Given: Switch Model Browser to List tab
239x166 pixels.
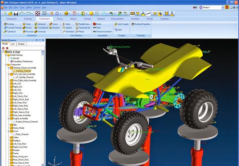Looking at the screenshot, I should click(13, 44).
